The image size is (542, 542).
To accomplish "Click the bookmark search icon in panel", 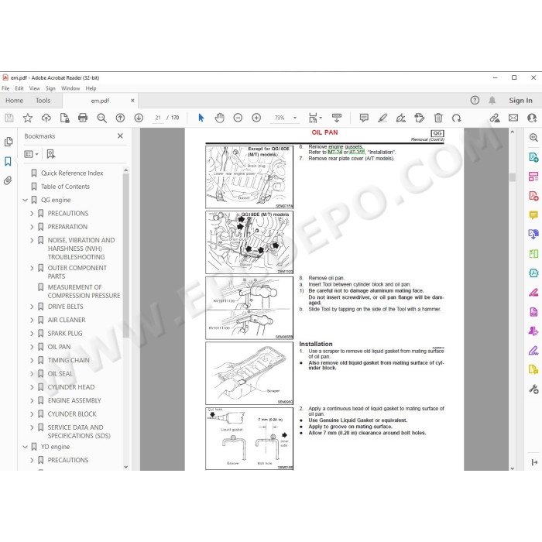I will [x=51, y=154].
